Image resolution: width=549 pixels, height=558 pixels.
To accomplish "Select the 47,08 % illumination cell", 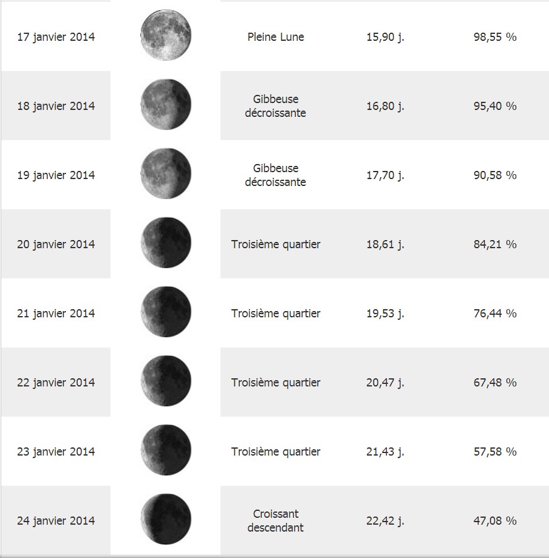I will point(495,521).
